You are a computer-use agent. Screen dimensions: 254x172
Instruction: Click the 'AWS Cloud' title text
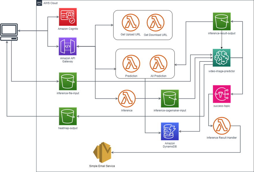(51, 3)
